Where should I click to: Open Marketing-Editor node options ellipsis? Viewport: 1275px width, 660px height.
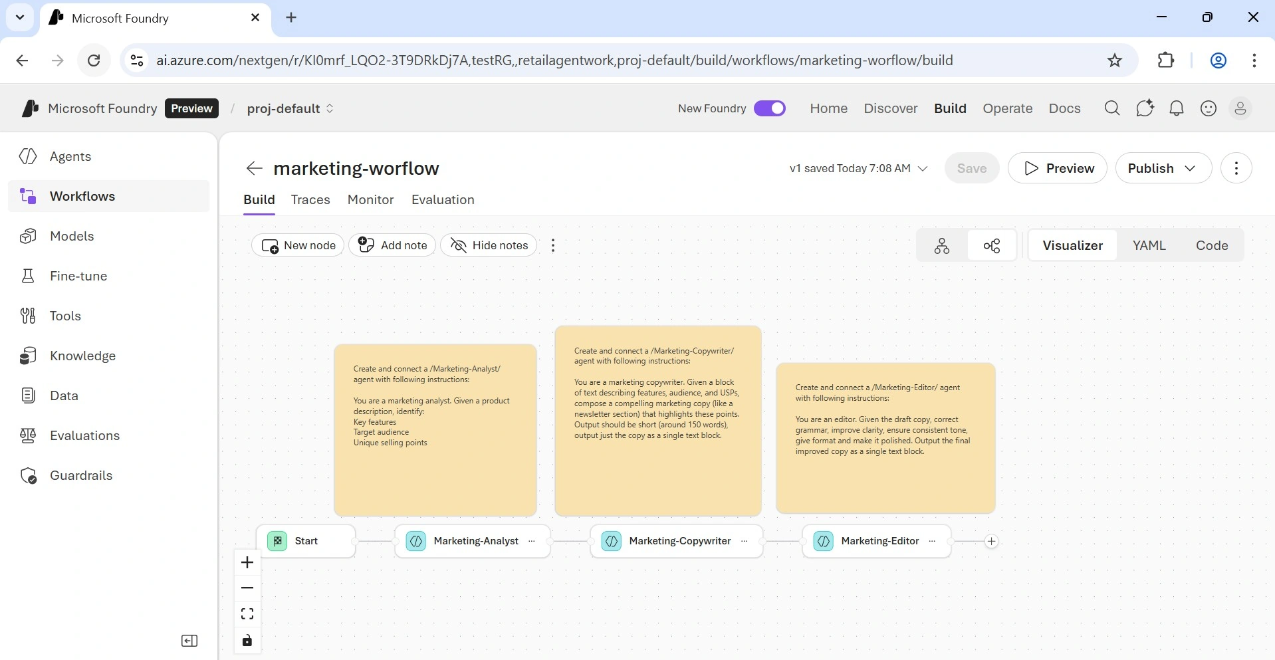tap(932, 541)
